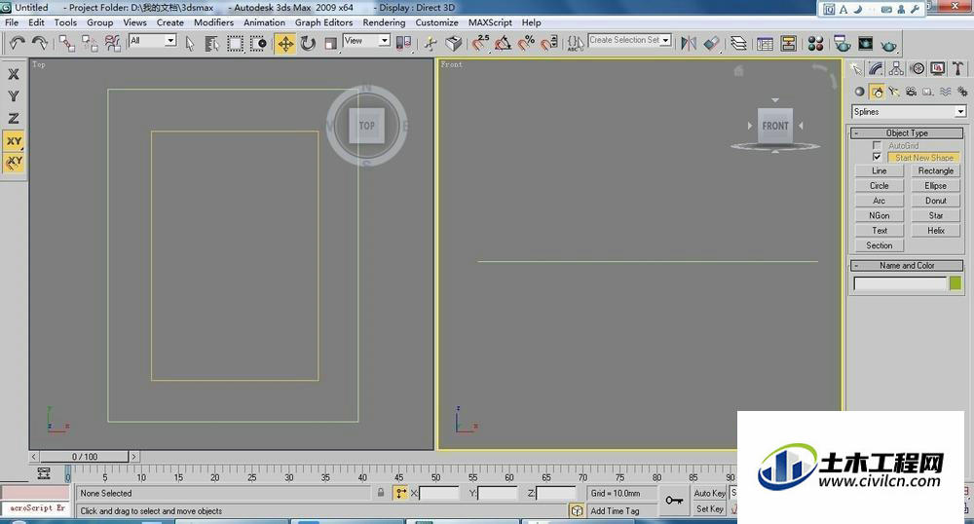
Task: Open the Schematic View icon
Action: [x=788, y=44]
